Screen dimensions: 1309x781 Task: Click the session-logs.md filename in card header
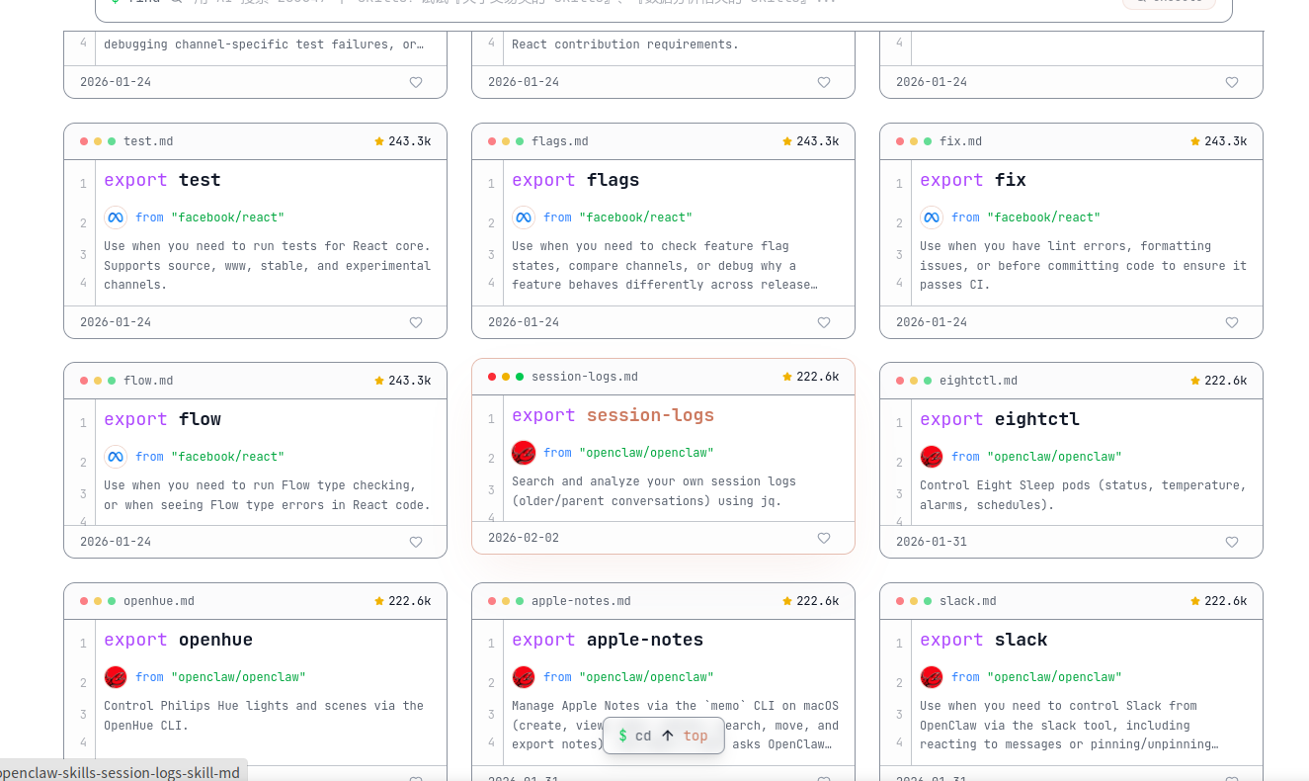[585, 377]
